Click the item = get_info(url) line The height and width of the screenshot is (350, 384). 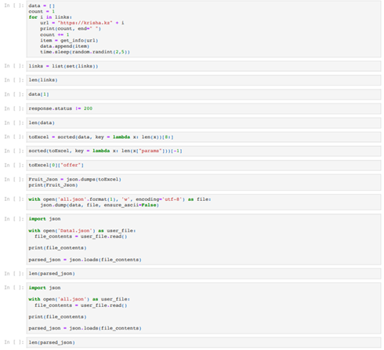click(69, 41)
